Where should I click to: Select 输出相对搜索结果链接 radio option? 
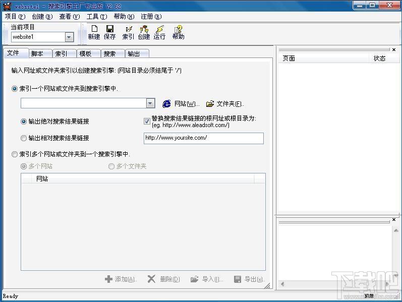[24, 138]
